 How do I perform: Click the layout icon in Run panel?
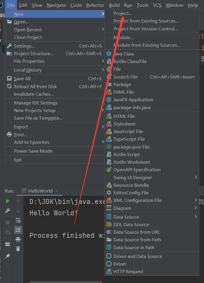tap(8, 244)
